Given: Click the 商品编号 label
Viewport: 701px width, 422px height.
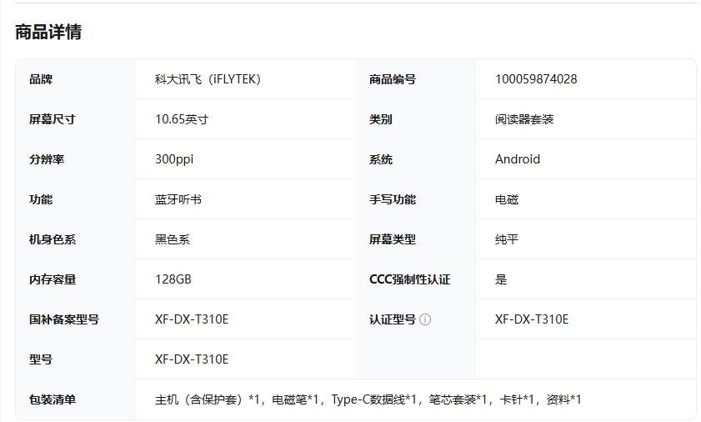Looking at the screenshot, I should coord(392,80).
